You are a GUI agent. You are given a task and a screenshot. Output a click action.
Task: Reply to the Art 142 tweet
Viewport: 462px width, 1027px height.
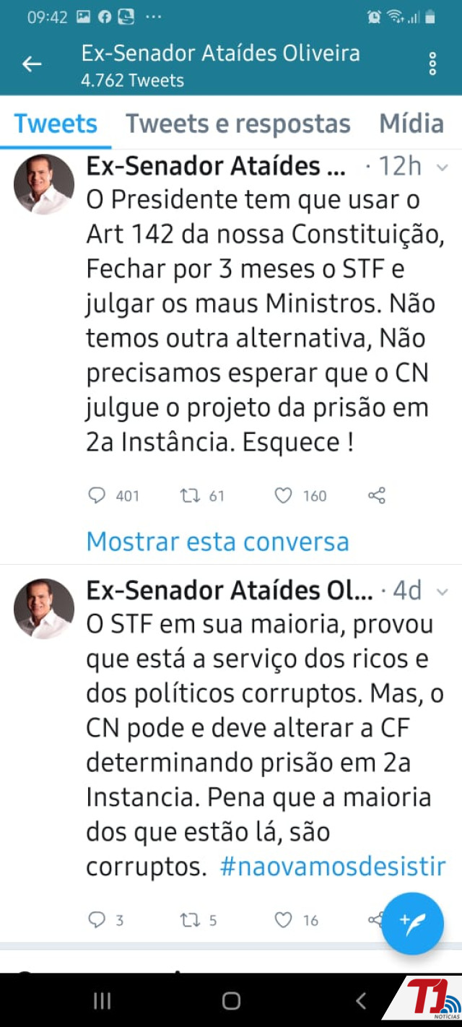97,495
